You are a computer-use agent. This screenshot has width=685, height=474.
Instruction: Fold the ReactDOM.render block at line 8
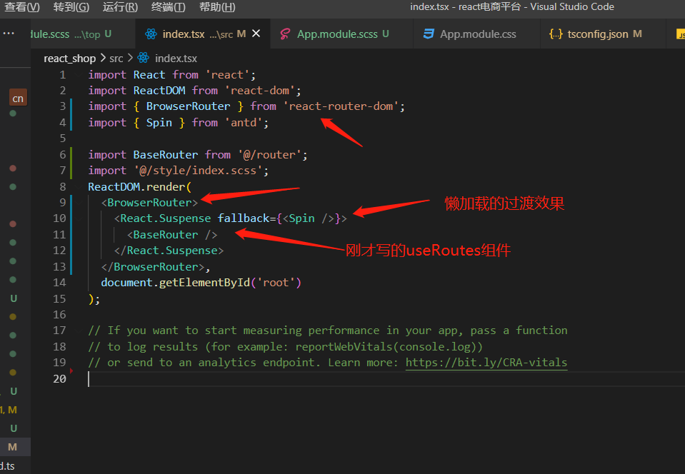pos(79,187)
